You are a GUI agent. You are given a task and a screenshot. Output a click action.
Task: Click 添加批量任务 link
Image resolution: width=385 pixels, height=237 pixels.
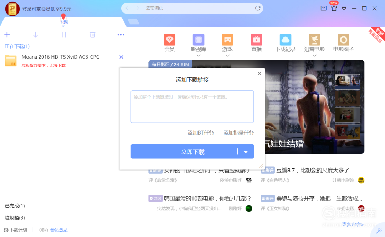tap(238, 133)
